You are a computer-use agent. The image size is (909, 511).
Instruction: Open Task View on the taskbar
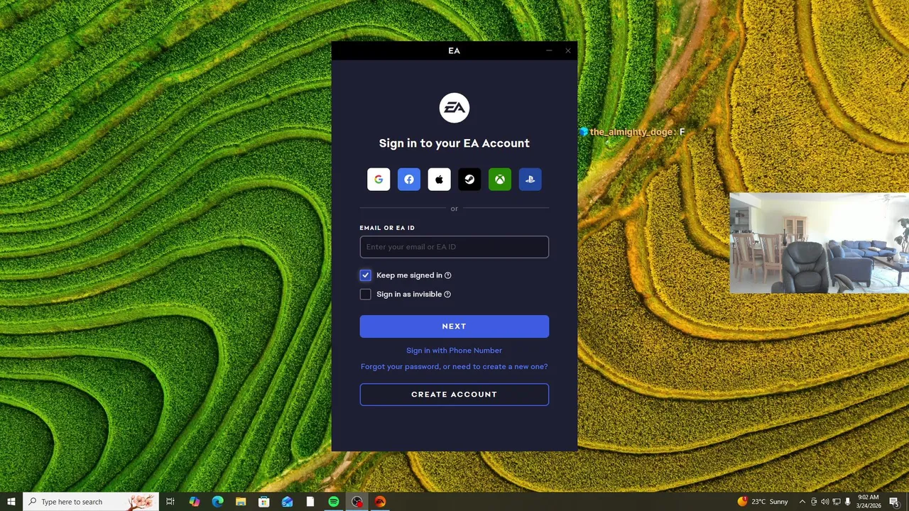pyautogui.click(x=170, y=502)
